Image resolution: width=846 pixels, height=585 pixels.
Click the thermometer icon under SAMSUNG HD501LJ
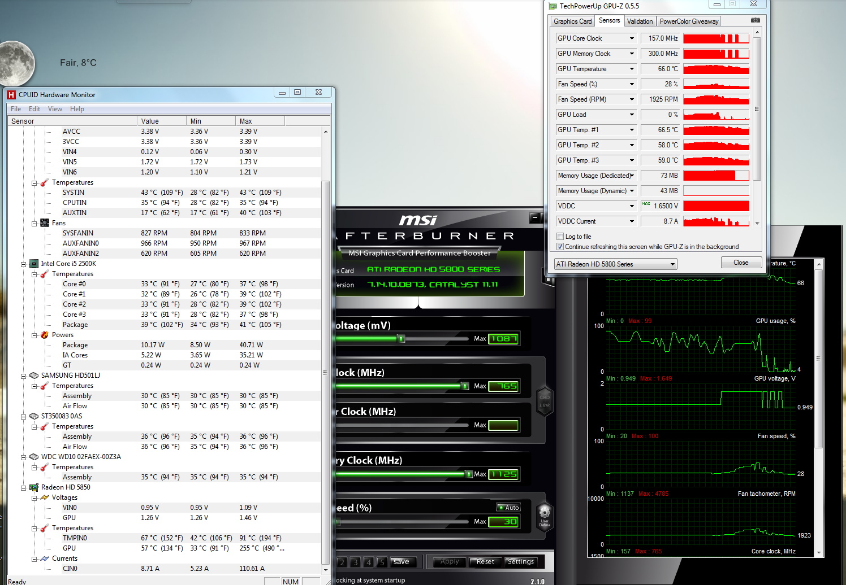[x=45, y=386]
